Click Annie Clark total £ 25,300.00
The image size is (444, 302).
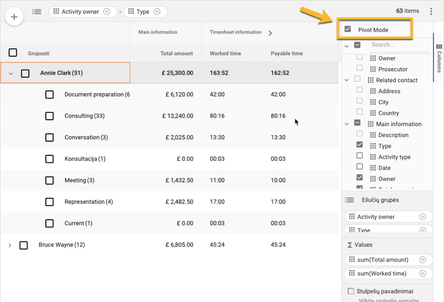coord(177,73)
